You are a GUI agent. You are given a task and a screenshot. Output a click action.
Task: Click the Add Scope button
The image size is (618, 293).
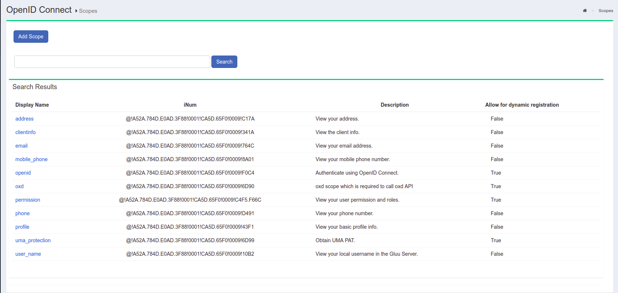point(31,37)
